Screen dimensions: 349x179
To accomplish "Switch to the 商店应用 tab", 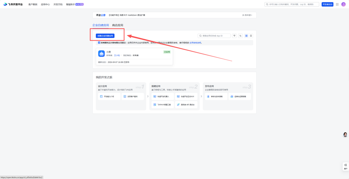I will (118, 25).
